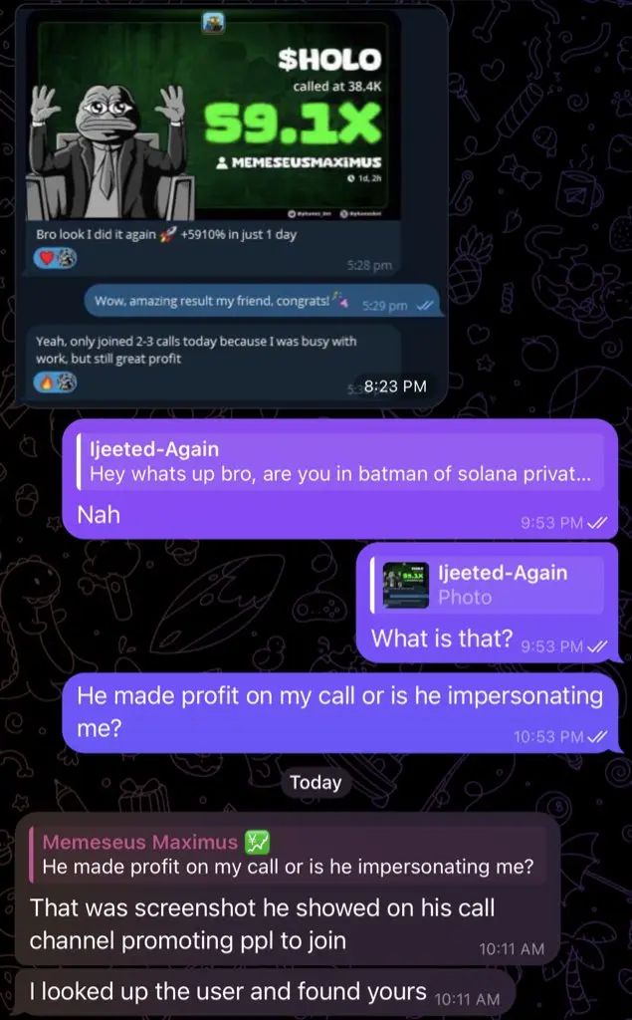Tap the rocket emoji in 'did it again' text

pyautogui.click(x=168, y=235)
